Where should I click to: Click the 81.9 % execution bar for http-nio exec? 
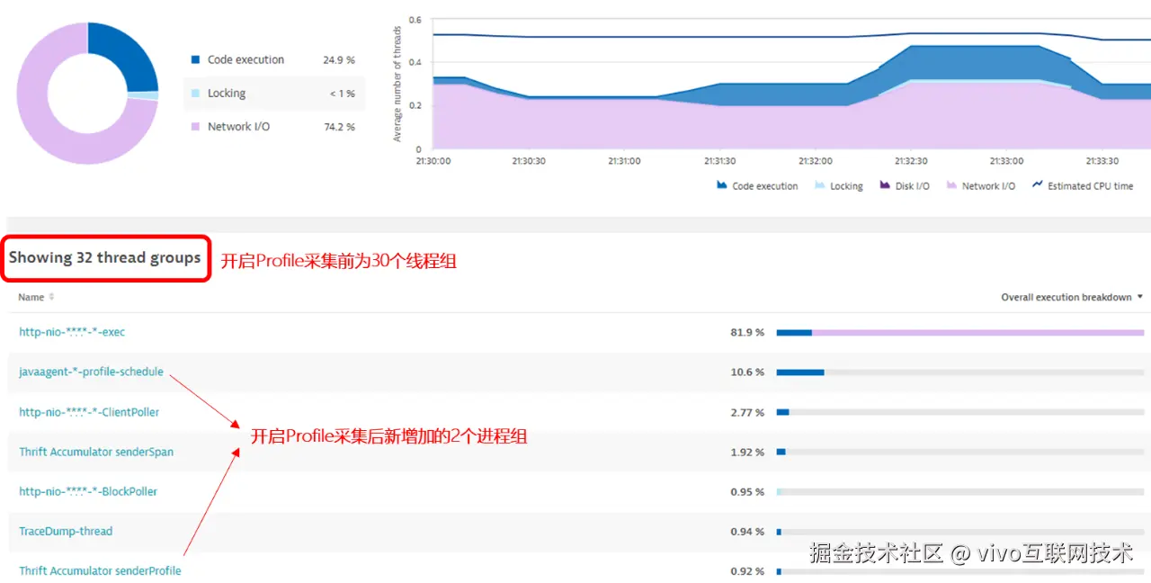[960, 332]
